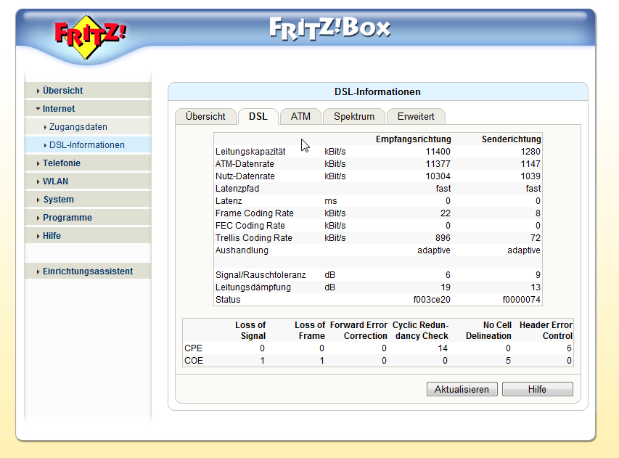Click the Loss of Frame column header

310,330
